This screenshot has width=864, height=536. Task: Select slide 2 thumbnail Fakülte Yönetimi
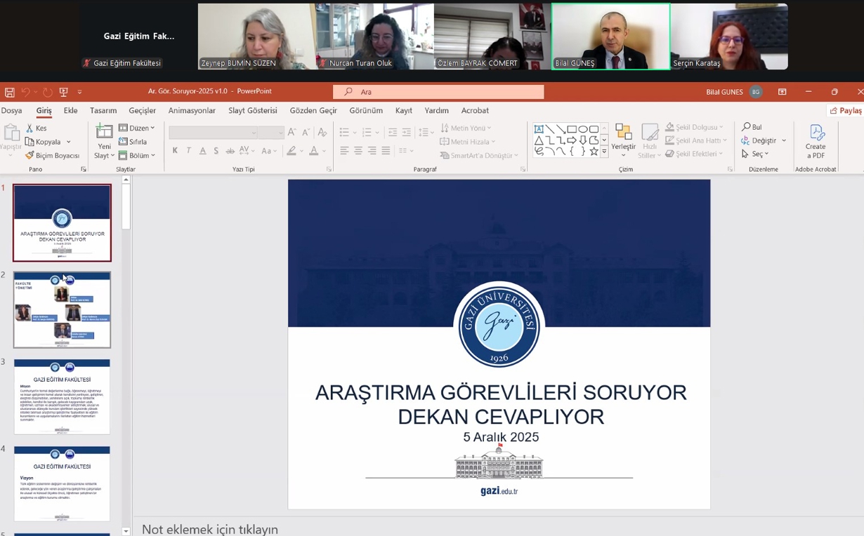62,309
